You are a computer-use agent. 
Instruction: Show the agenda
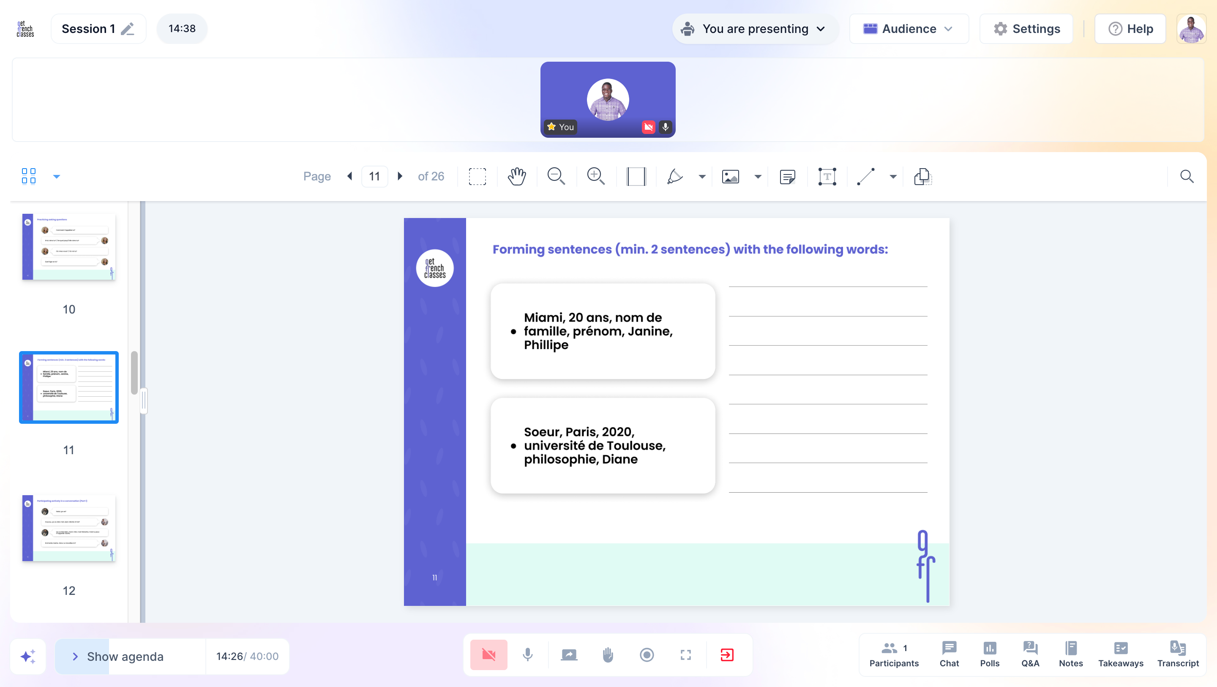pyautogui.click(x=124, y=656)
